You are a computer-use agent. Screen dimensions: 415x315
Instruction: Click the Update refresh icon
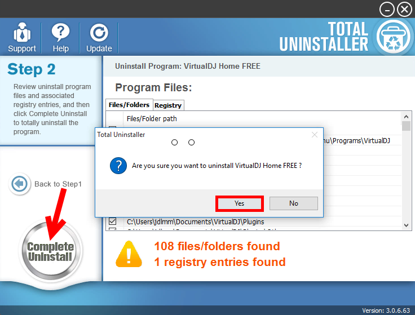point(99,33)
